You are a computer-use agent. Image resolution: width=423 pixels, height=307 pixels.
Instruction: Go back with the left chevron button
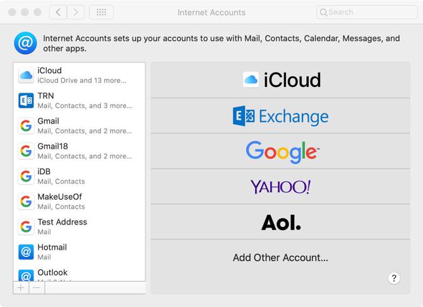pyautogui.click(x=58, y=12)
